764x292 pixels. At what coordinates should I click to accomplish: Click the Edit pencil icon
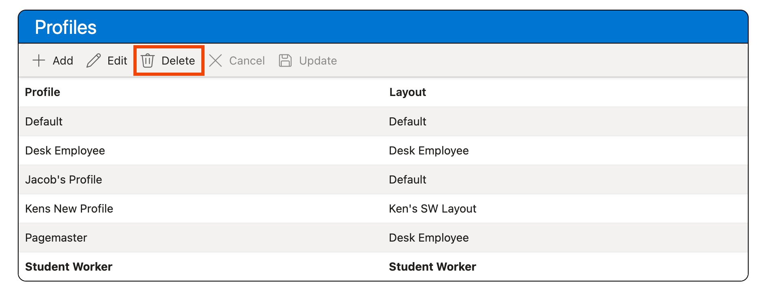(x=93, y=60)
